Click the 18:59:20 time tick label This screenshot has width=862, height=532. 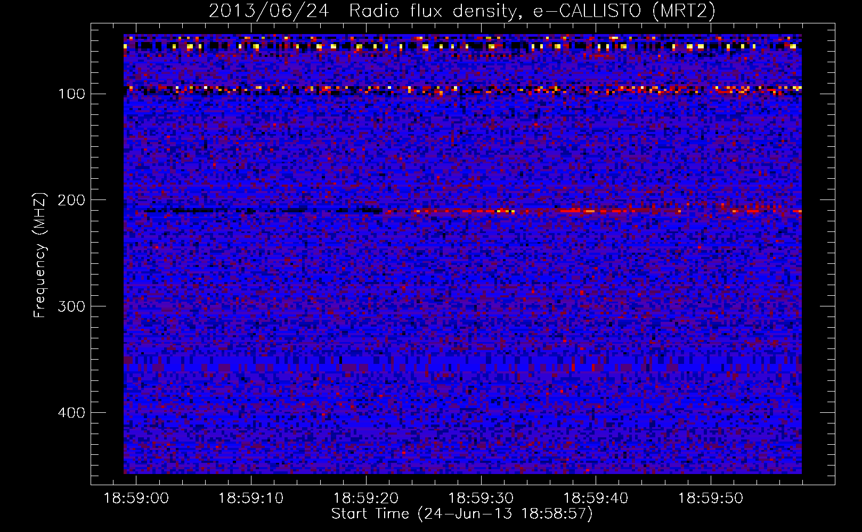366,498
